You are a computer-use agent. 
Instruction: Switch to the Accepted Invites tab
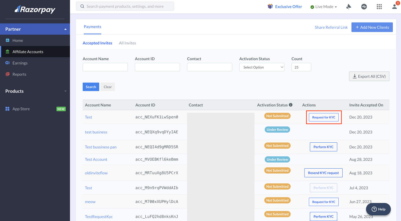[x=97, y=43]
